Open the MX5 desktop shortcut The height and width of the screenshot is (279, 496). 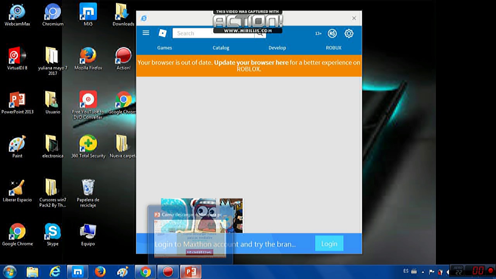88,15
